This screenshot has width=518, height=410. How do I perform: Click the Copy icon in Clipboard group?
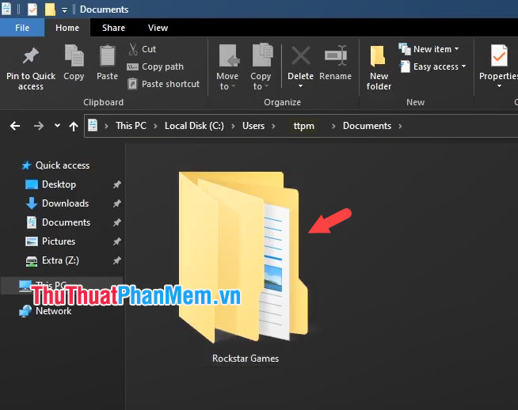74,55
